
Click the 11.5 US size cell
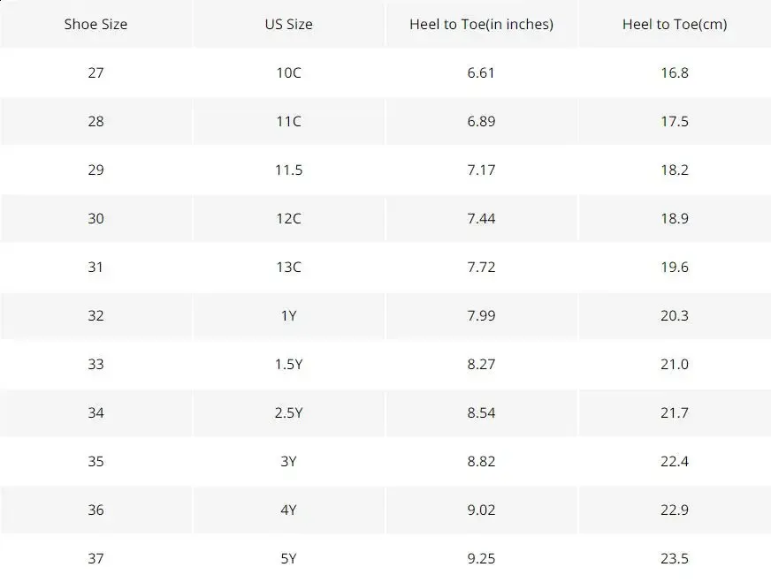[288, 170]
